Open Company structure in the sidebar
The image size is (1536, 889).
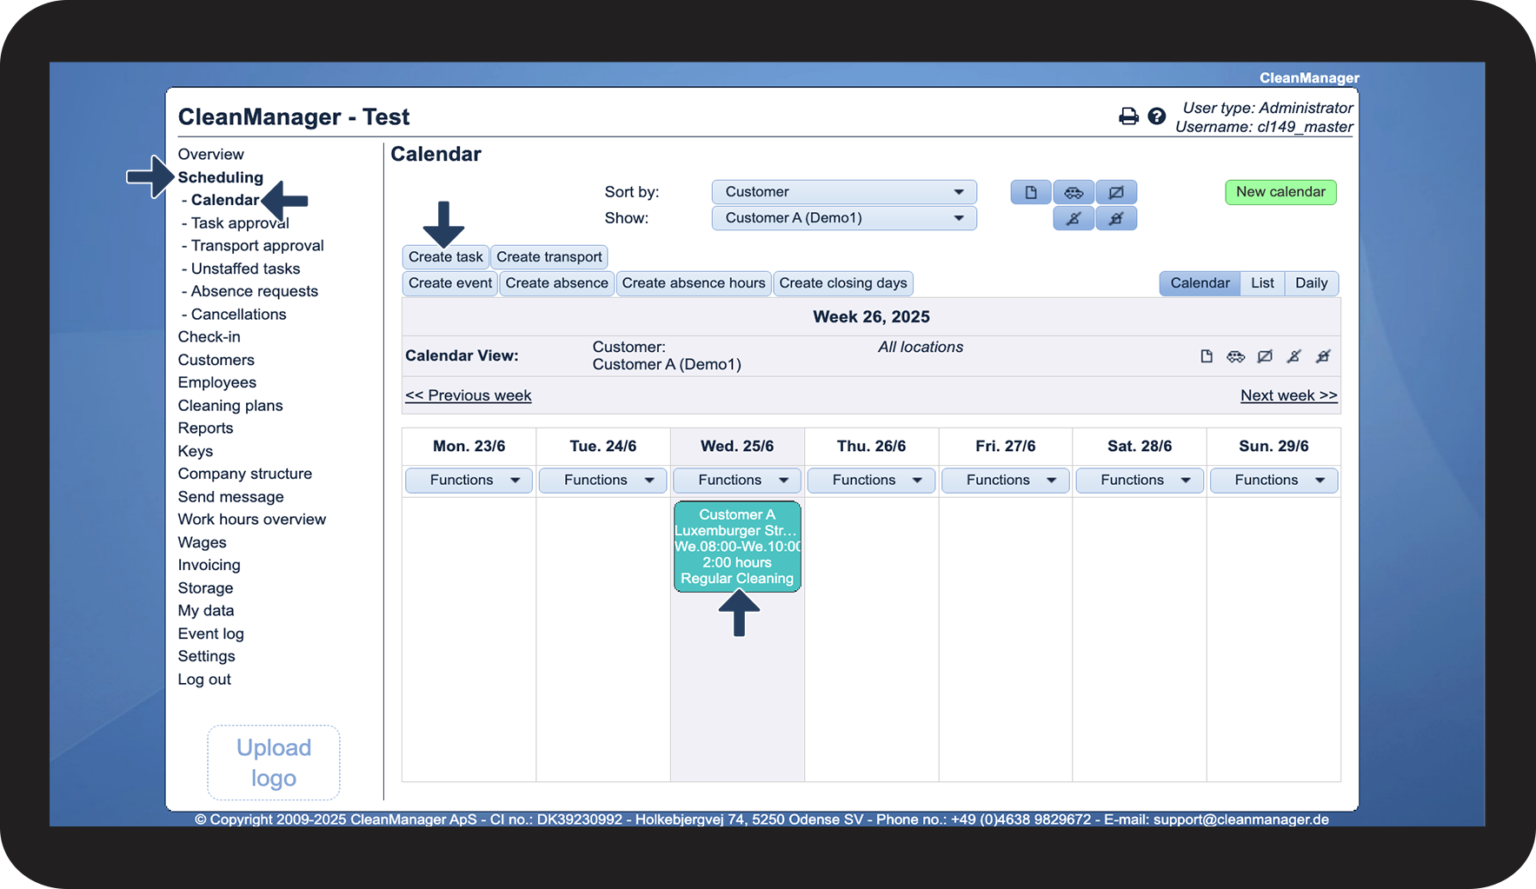click(x=245, y=474)
